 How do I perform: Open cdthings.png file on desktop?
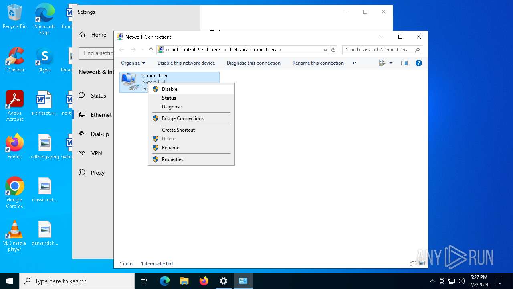pyautogui.click(x=44, y=147)
